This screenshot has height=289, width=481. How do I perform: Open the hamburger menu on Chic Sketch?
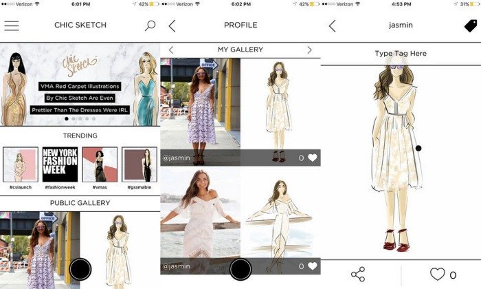(x=12, y=26)
